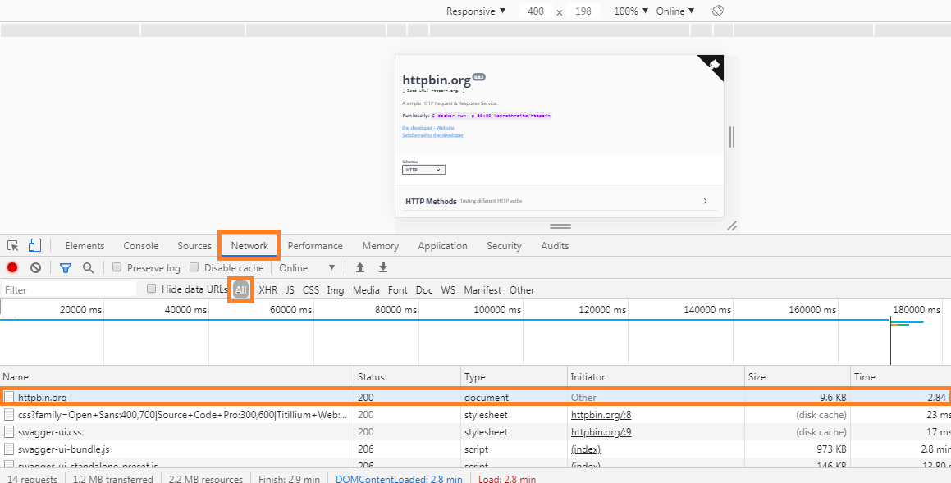Select the All filter type

pyautogui.click(x=240, y=289)
